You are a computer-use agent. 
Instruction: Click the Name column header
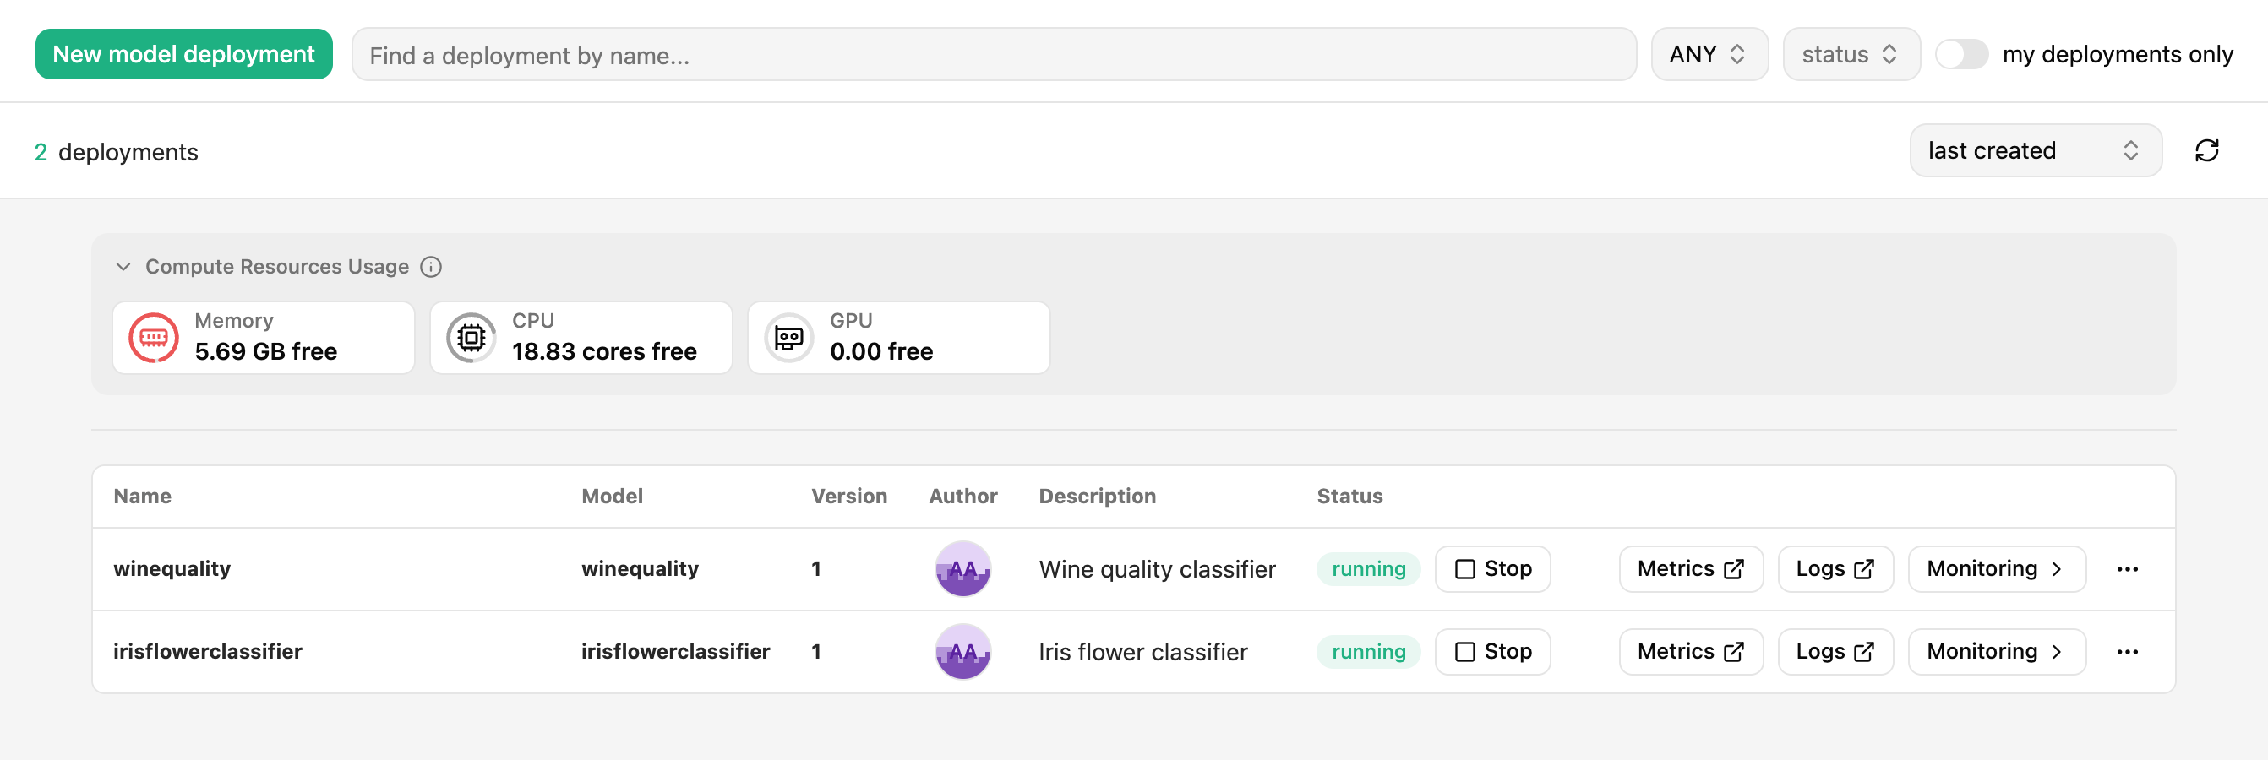[143, 497]
